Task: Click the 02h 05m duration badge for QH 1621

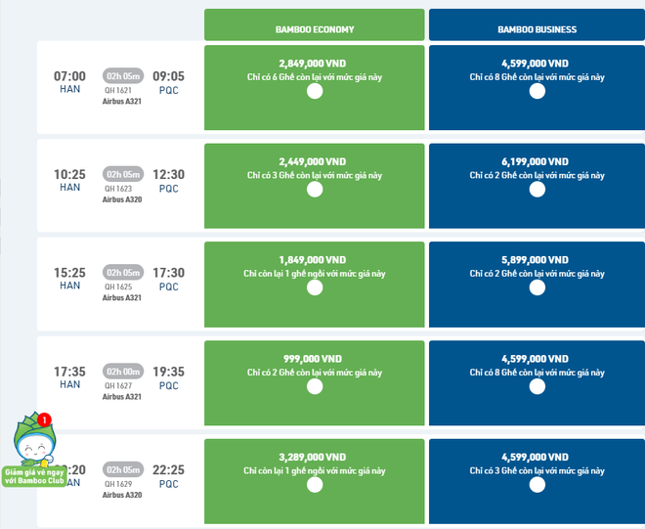Action: (123, 75)
